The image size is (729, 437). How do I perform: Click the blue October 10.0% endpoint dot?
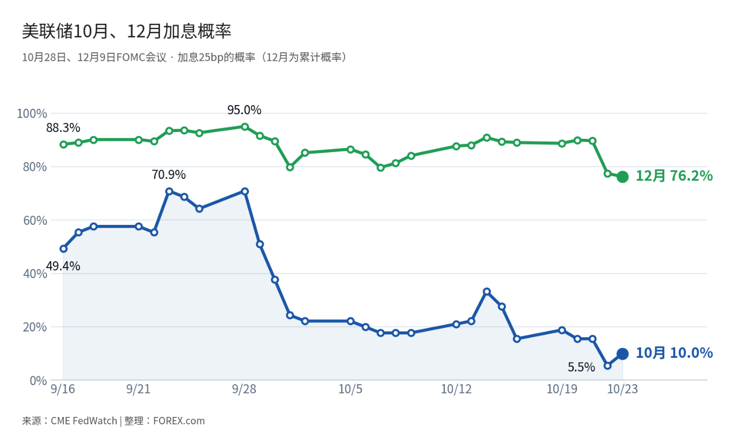point(622,354)
